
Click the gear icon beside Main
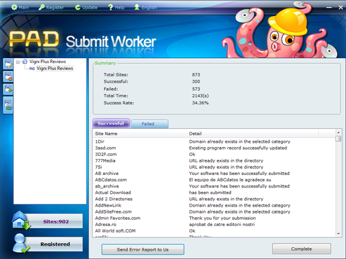pos(14,8)
